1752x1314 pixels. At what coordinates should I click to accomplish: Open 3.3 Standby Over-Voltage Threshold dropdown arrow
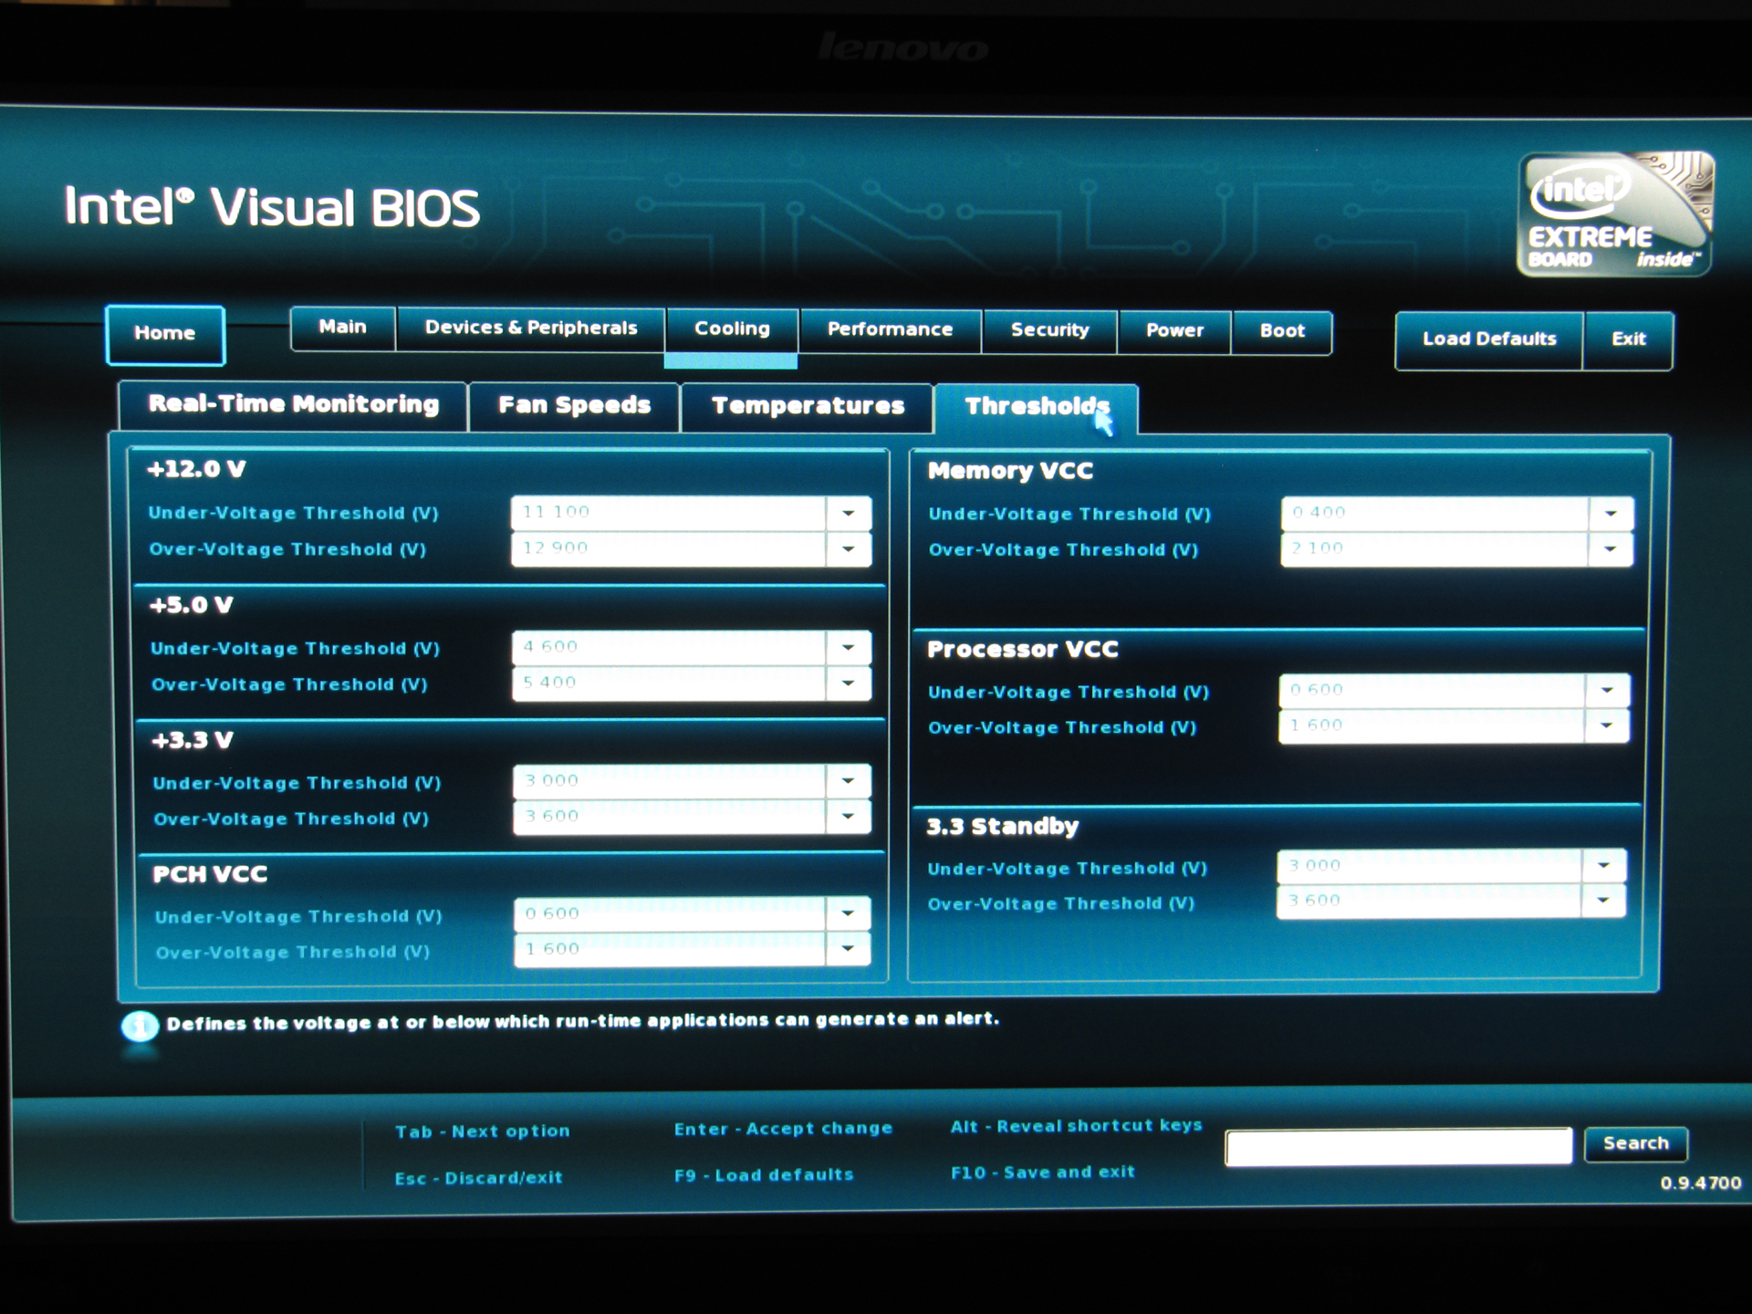[1603, 900]
